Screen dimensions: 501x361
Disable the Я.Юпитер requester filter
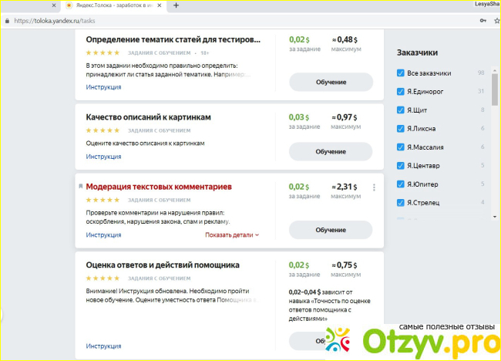[x=400, y=184]
